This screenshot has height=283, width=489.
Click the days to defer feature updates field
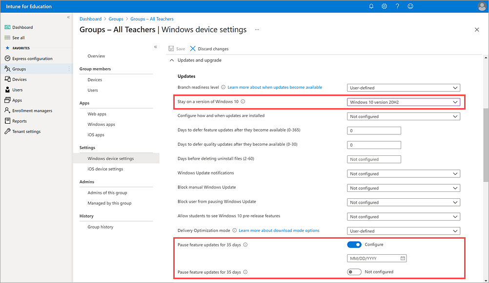[x=374, y=131]
